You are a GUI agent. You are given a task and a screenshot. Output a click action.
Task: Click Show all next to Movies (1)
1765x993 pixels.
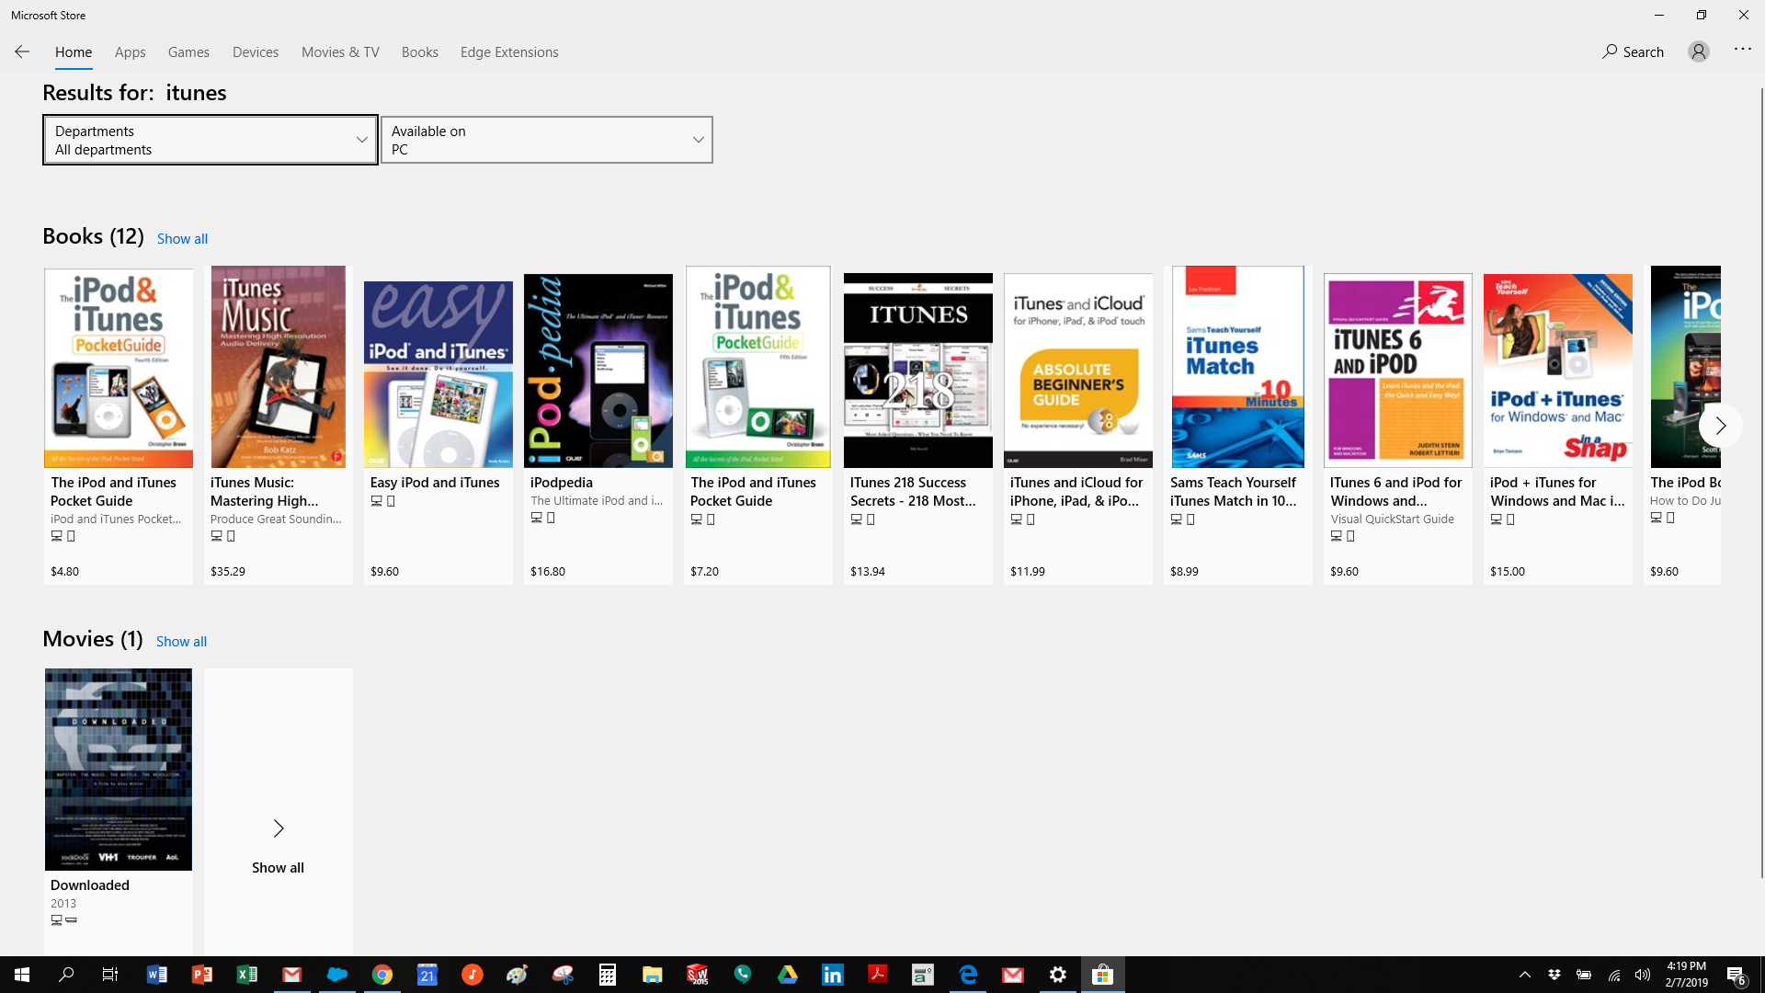point(181,642)
